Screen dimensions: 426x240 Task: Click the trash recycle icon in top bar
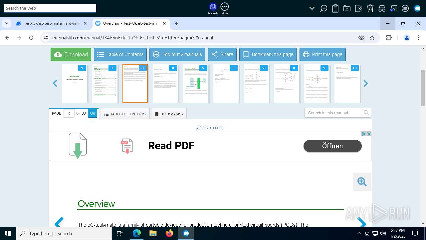[x=370, y=8]
